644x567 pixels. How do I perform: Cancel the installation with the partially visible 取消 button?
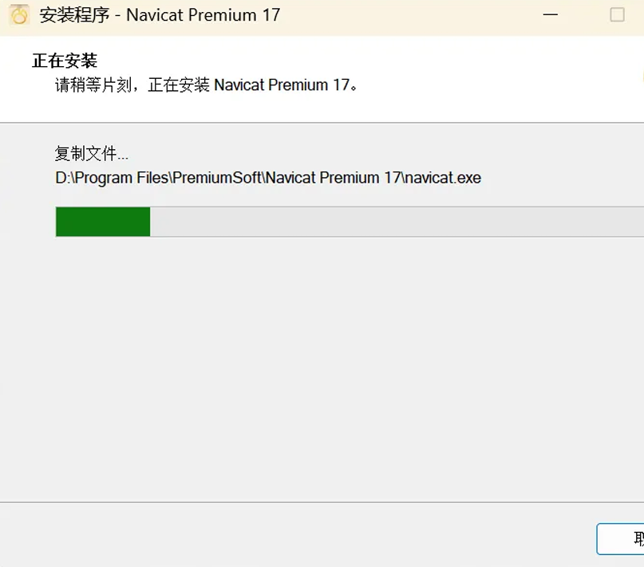click(x=621, y=538)
